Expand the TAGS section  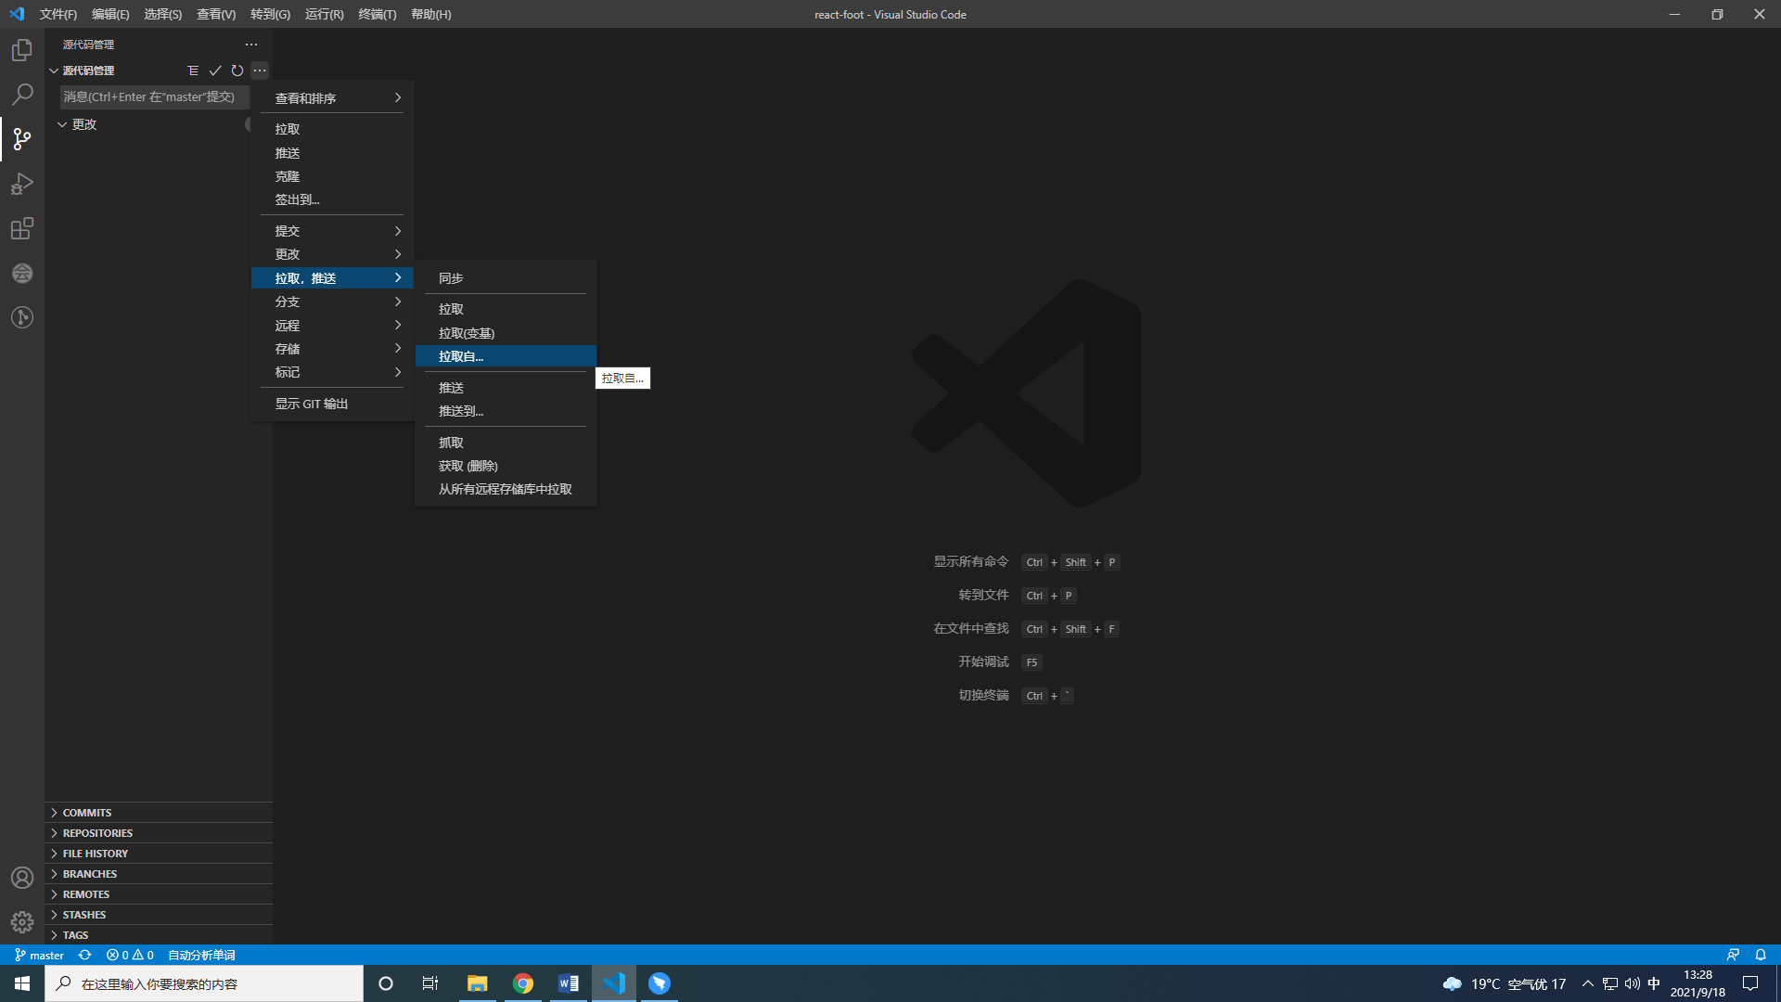[159, 935]
